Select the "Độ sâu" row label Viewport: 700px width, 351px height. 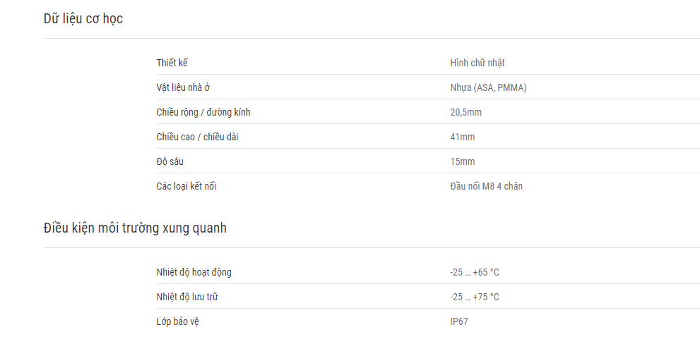170,161
